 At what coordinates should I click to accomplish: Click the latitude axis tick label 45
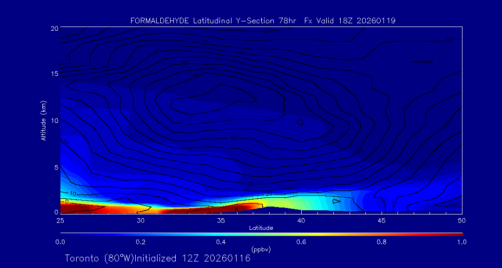[x=382, y=221]
